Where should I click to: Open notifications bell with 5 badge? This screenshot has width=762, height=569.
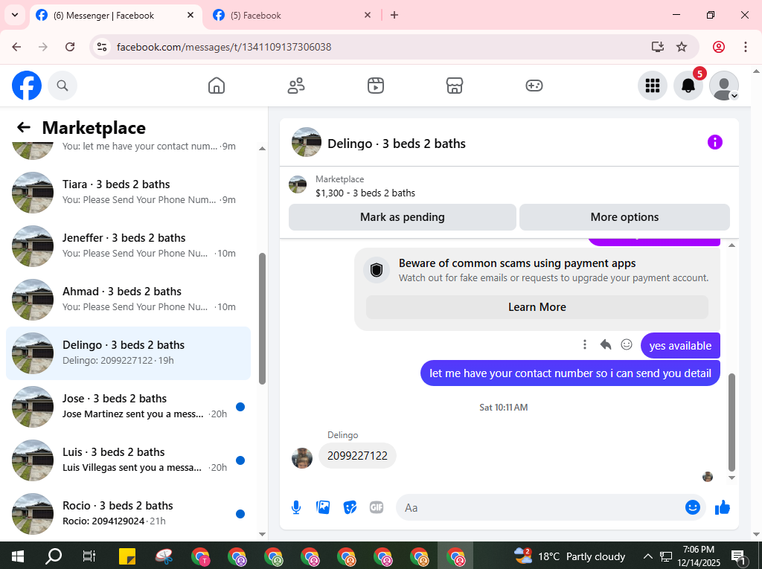pos(688,86)
